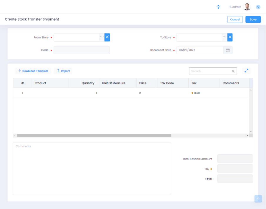Click the search magnifier icon
The height and width of the screenshot is (209, 266).
click(x=233, y=71)
